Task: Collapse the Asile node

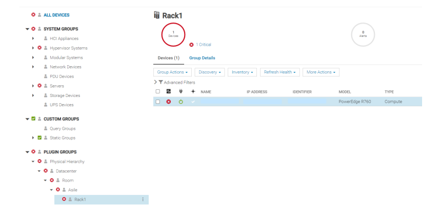Action: point(52,190)
